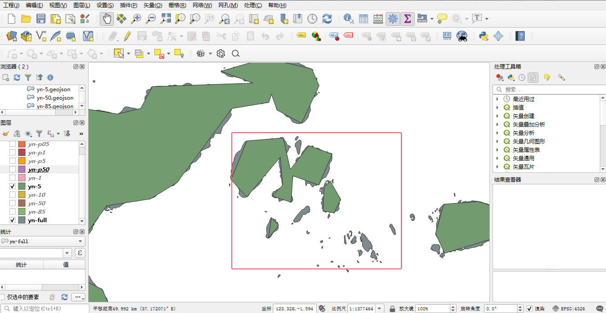The height and width of the screenshot is (313, 606).
Task: Refresh the map canvas
Action: [x=327, y=19]
